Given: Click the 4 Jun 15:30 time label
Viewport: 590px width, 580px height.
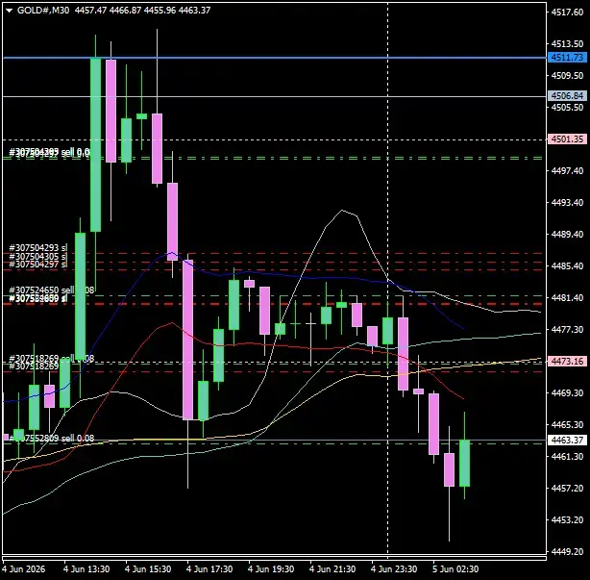Looking at the screenshot, I should point(148,568).
